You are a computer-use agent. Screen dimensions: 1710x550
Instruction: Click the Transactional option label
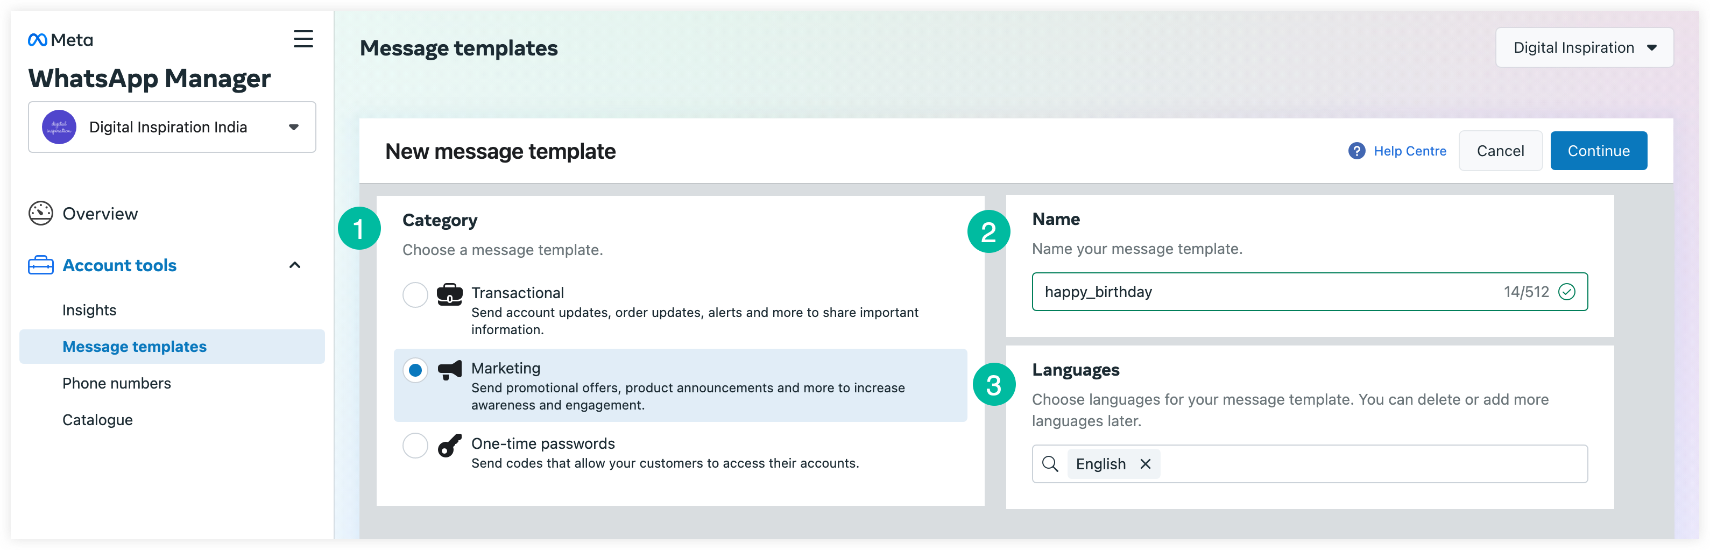click(518, 293)
